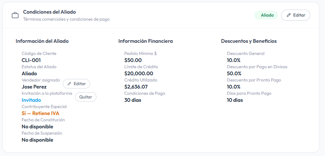Click the Código de Cliente label
Viewport: 325px width, 156px height.
tap(39, 53)
